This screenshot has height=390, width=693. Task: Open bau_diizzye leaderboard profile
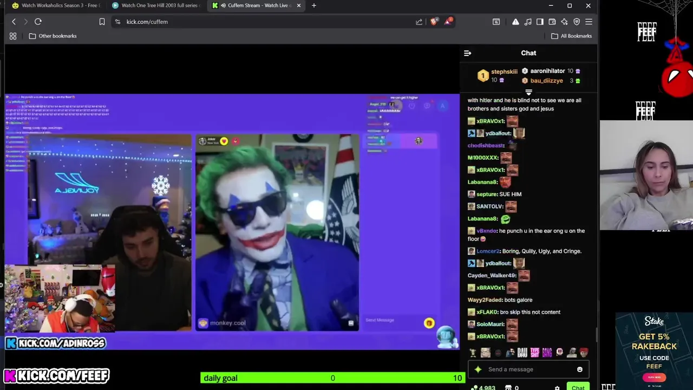pyautogui.click(x=546, y=81)
